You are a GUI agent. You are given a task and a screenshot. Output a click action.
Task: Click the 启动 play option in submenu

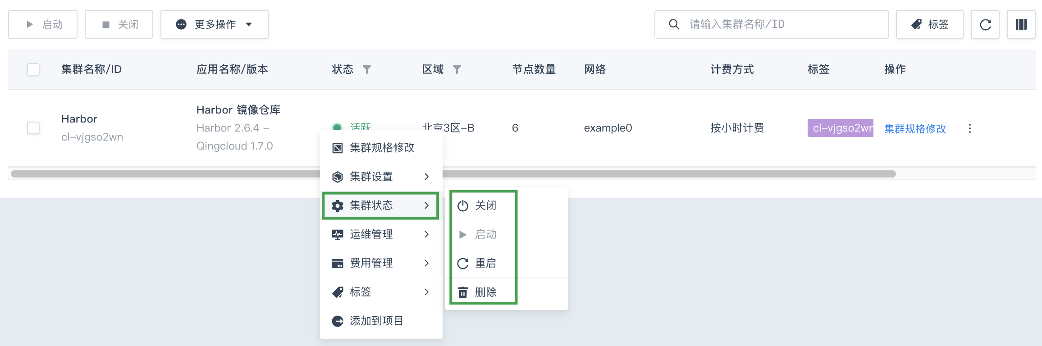tap(507, 234)
